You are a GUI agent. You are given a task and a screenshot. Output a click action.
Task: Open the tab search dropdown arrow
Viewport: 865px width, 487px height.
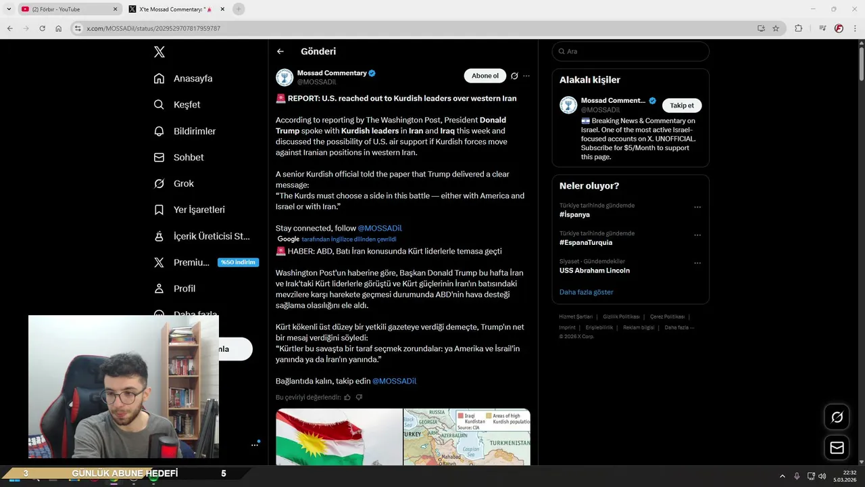9,9
